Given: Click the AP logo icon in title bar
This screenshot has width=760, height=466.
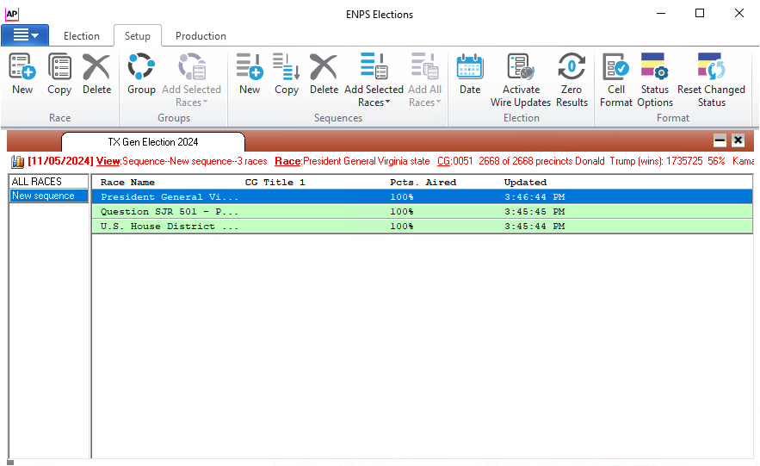Looking at the screenshot, I should 12,14.
